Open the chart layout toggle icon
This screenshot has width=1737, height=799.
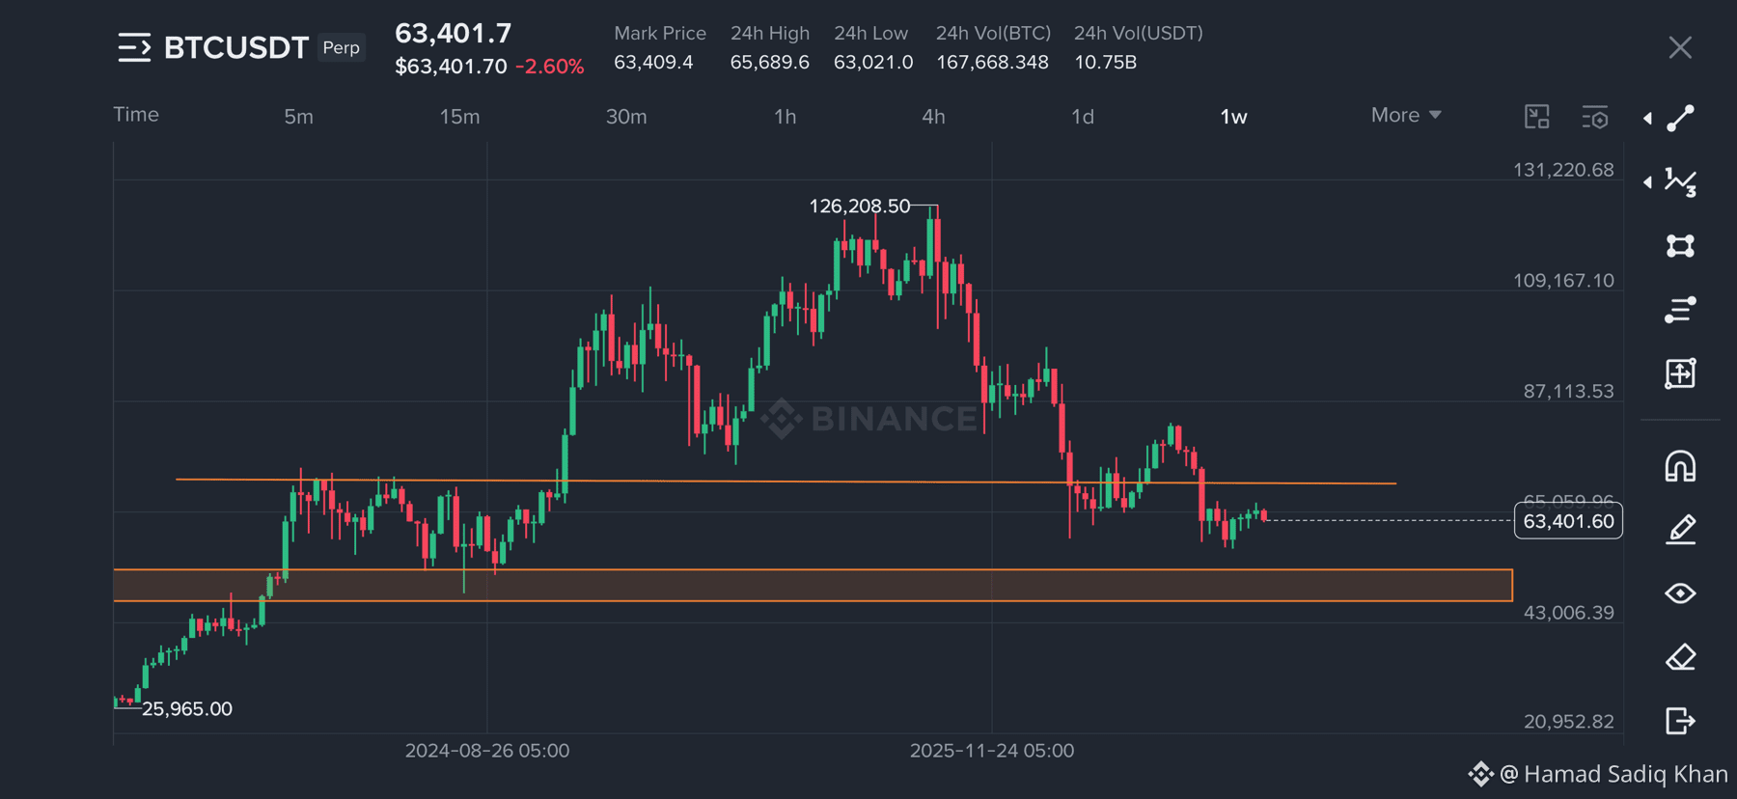tap(1536, 117)
